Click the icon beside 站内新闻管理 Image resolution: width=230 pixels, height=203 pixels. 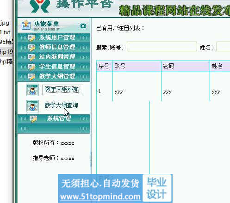click(x=31, y=57)
